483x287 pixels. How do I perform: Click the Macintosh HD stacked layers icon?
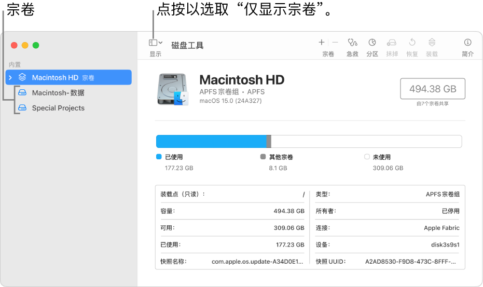22,77
